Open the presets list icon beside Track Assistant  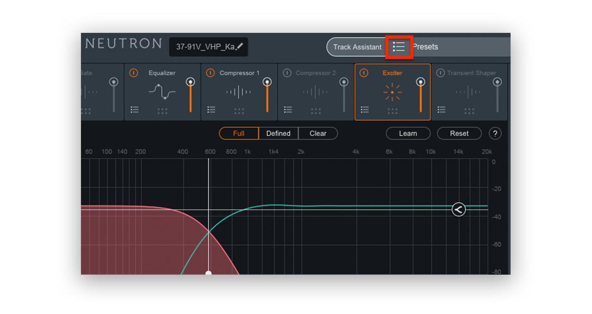click(x=399, y=47)
